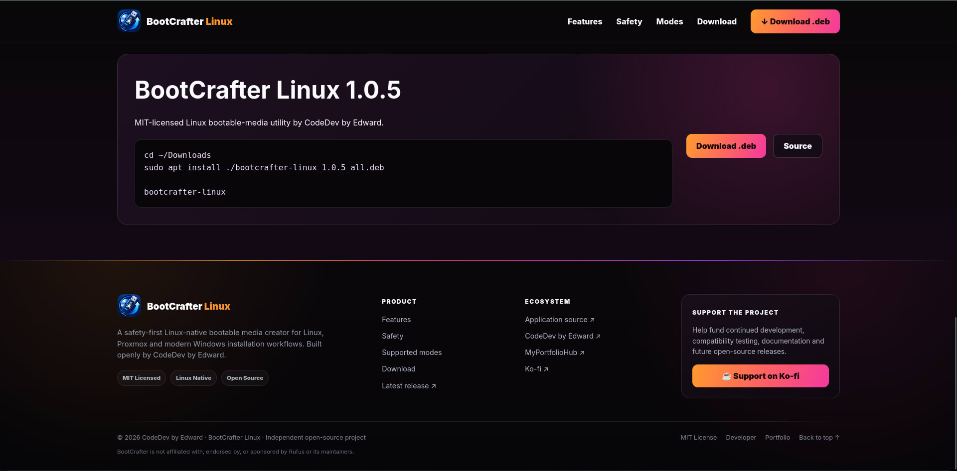Click the Support on Ko-fi button
957x471 pixels.
coord(760,376)
